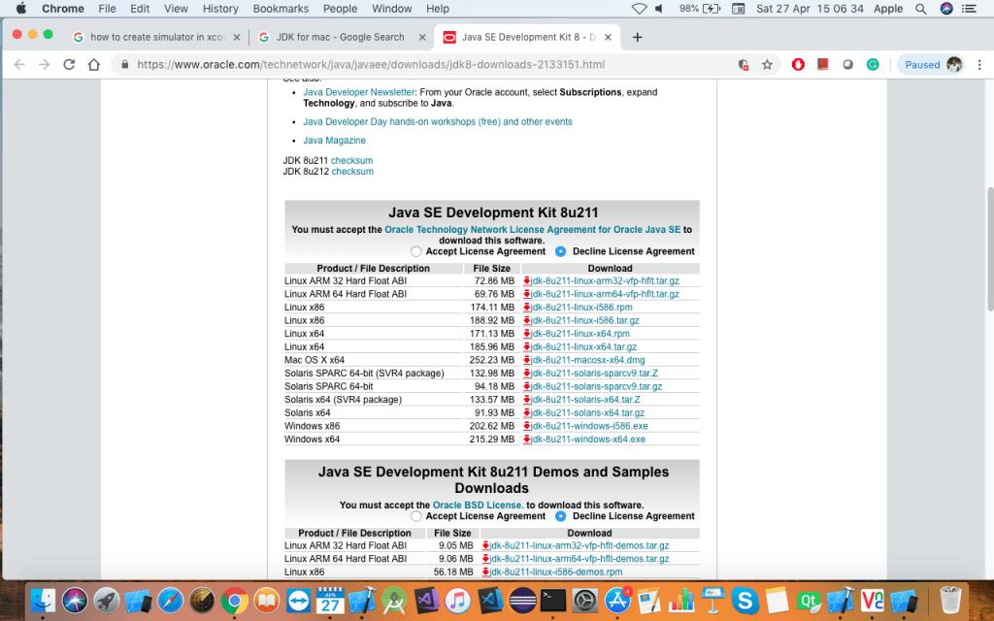Click the Grammarly extension icon
Image resolution: width=994 pixels, height=621 pixels.
click(873, 65)
